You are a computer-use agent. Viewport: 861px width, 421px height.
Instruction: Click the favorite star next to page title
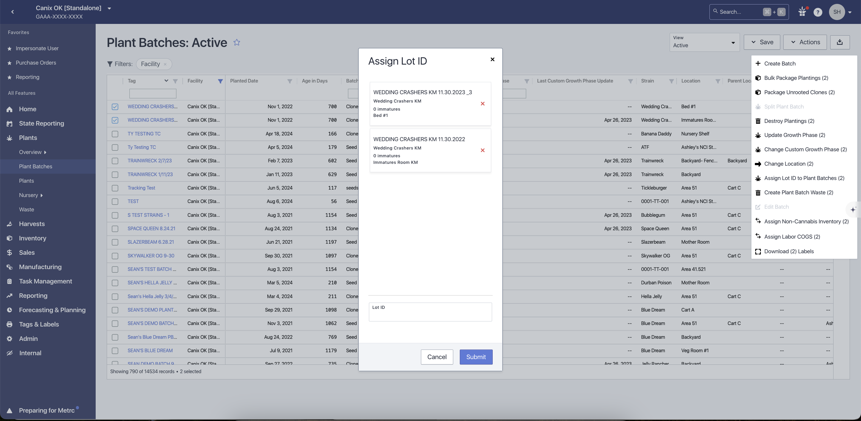point(237,42)
